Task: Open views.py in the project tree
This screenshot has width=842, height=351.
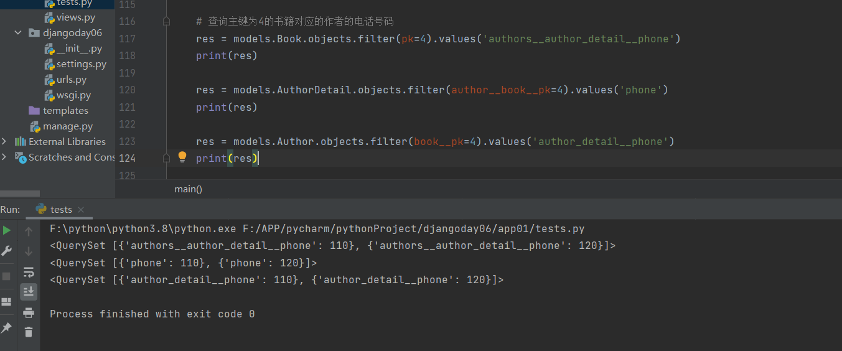Action: click(76, 17)
